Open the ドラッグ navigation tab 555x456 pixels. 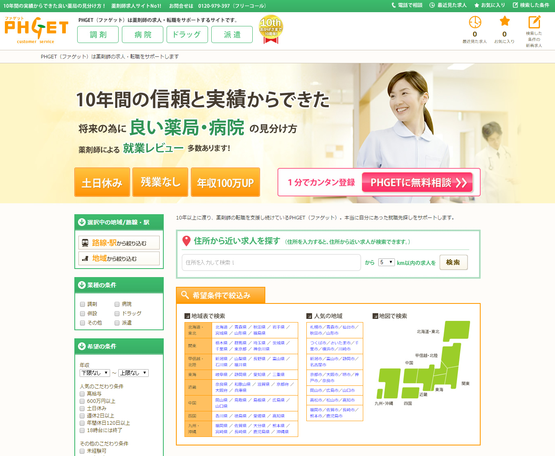click(187, 34)
